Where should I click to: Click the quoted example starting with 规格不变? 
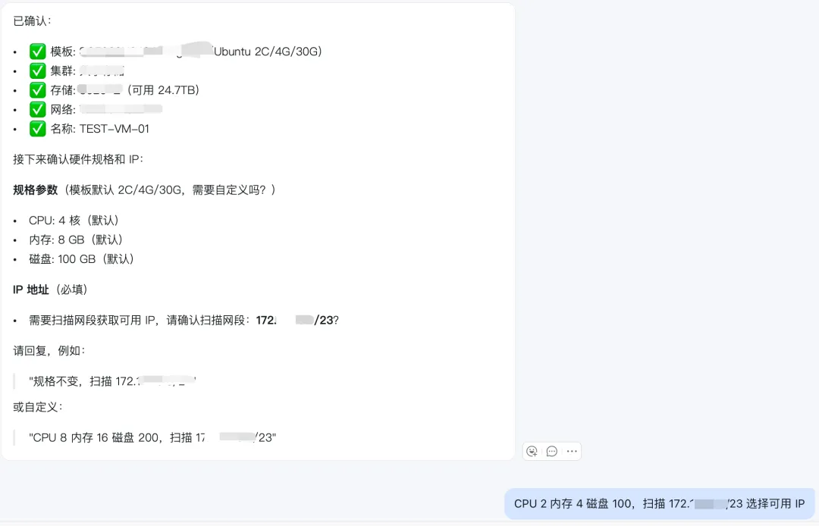click(x=112, y=381)
